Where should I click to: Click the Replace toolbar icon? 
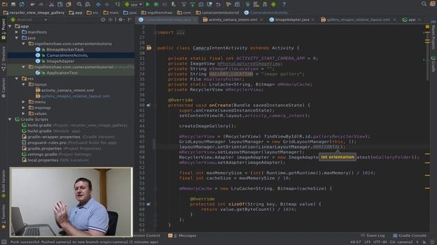pos(87,4)
